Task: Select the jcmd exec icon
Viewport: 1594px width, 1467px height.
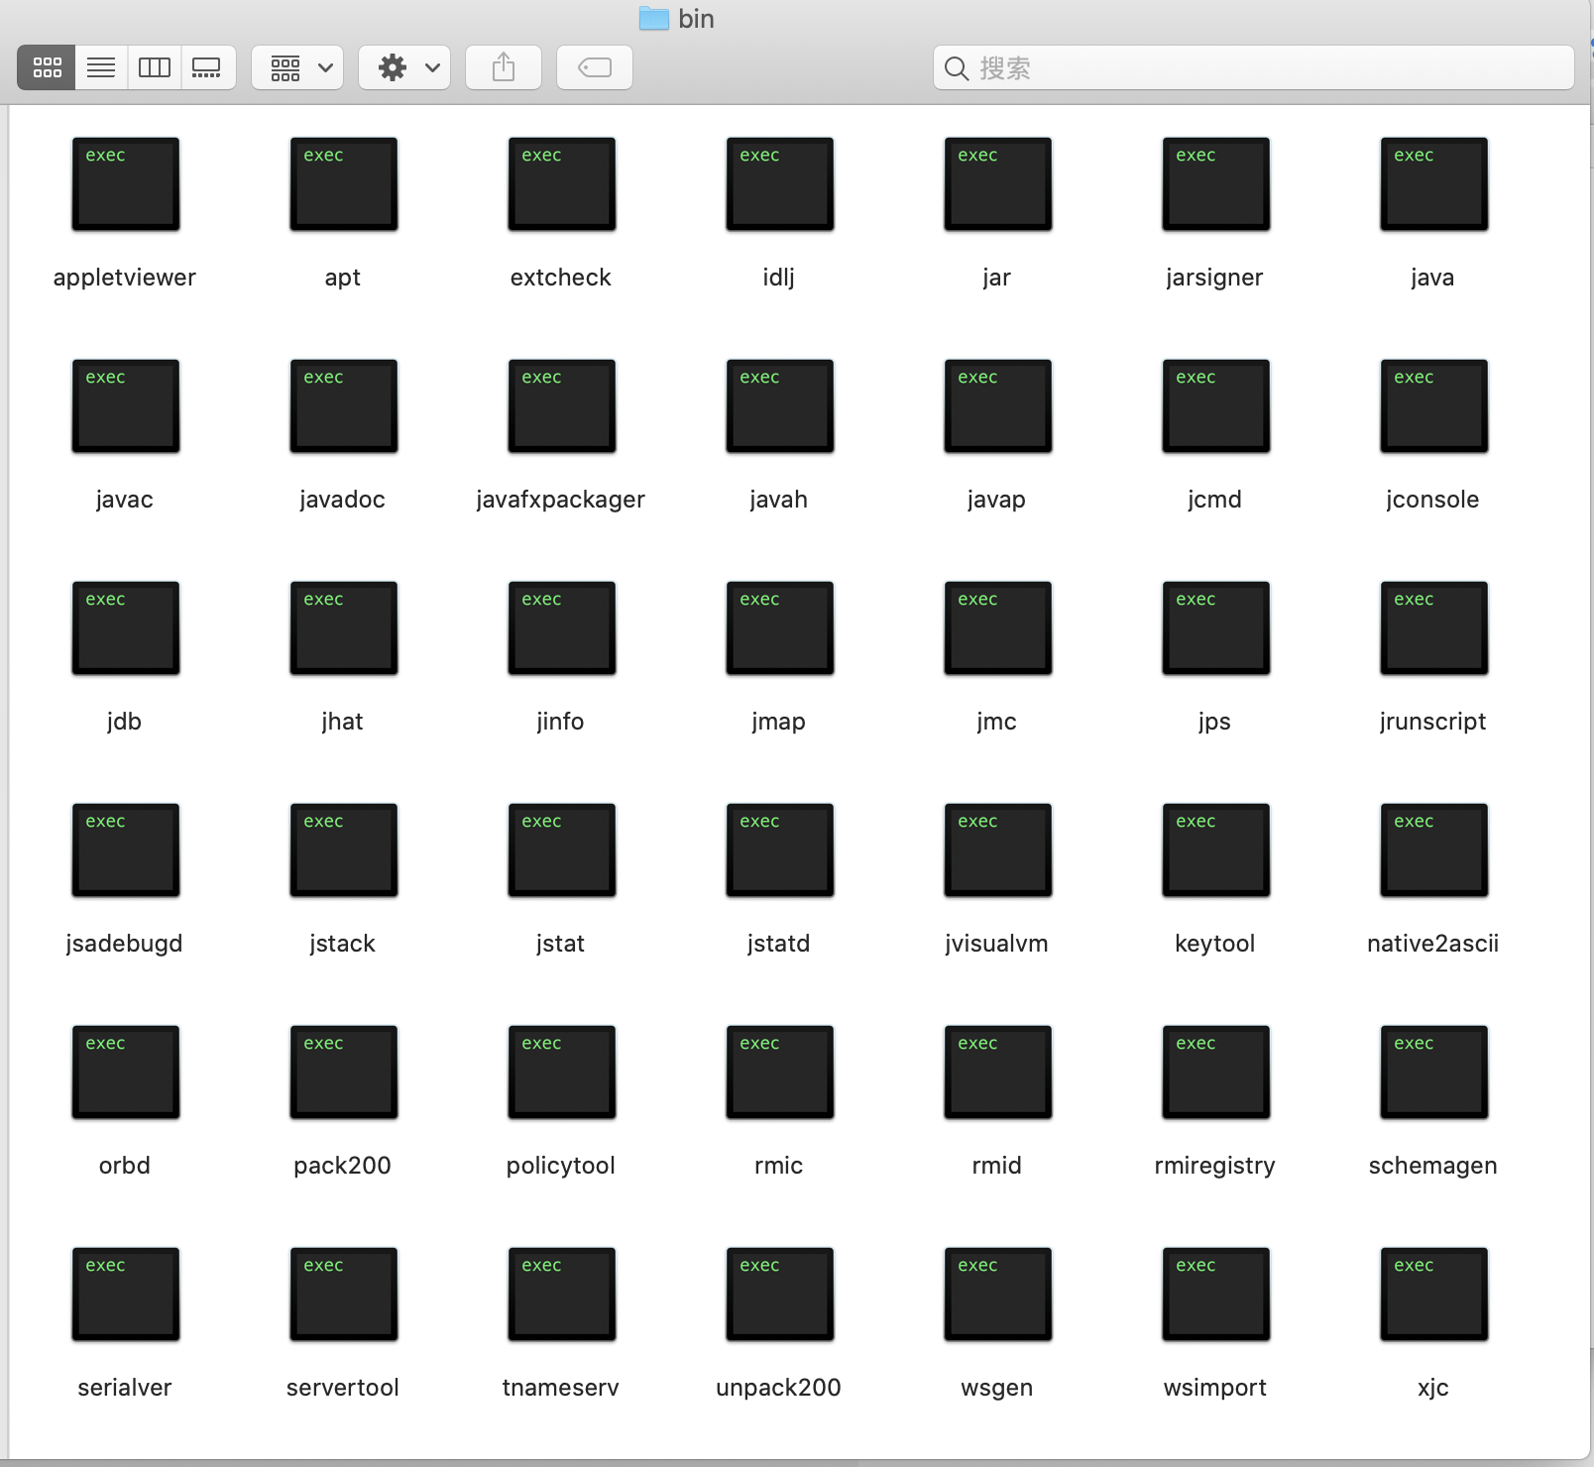Action: pos(1216,406)
